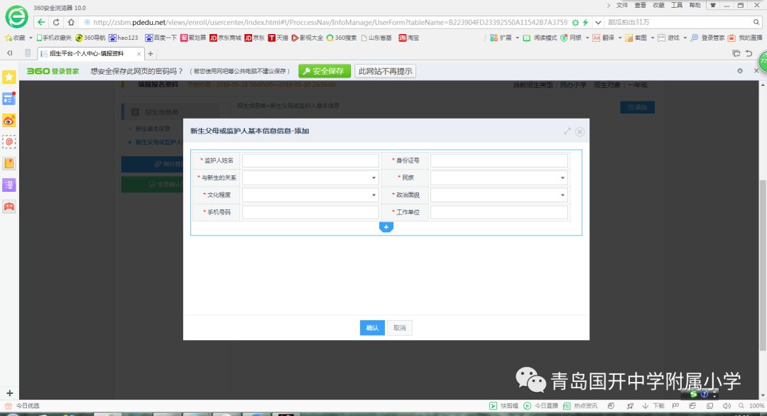The height and width of the screenshot is (416, 767).
Task: Click the green 安全保存 button
Action: tap(325, 71)
